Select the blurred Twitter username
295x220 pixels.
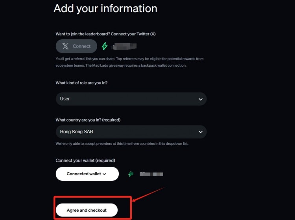tap(124, 46)
